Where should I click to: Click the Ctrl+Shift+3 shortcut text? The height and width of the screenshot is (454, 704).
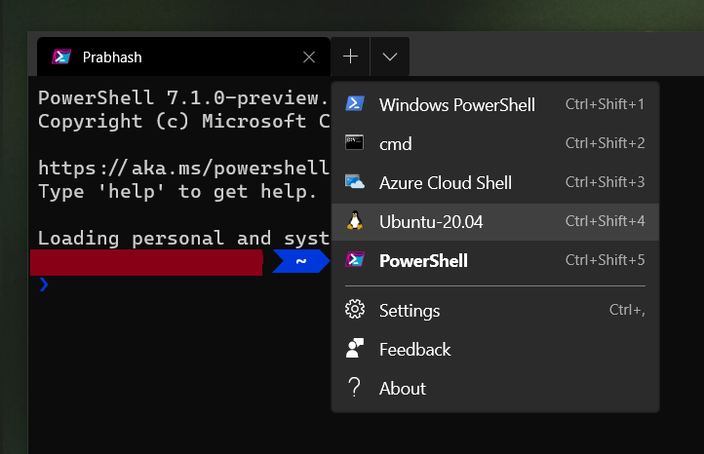pos(605,182)
